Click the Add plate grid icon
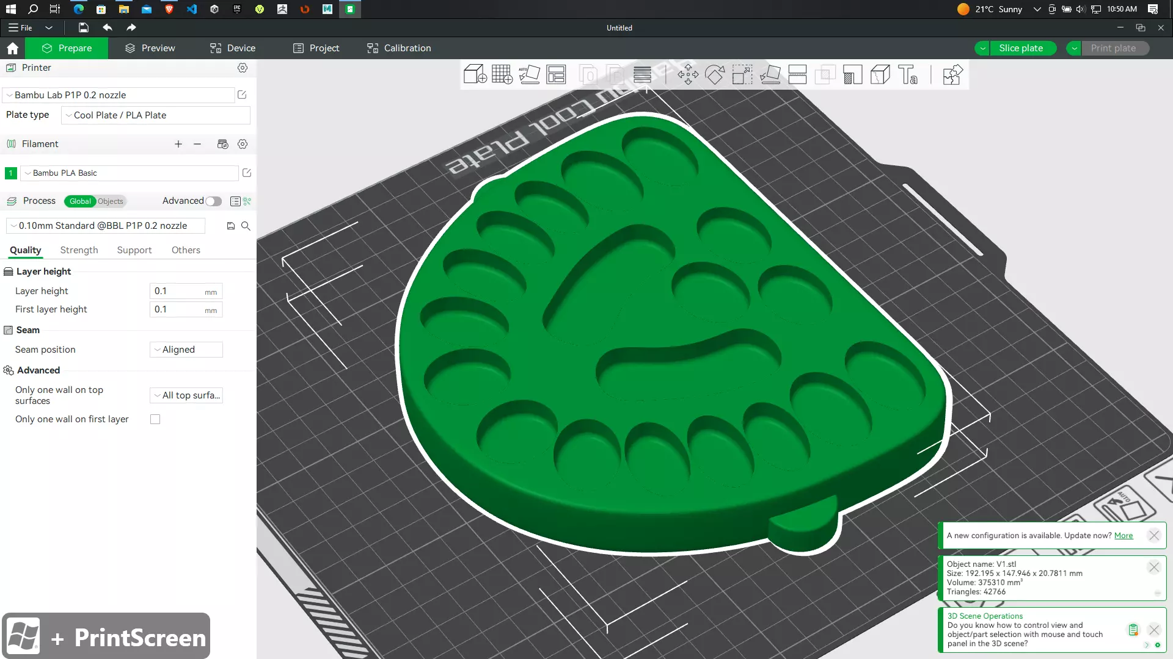The height and width of the screenshot is (659, 1173). 502,74
